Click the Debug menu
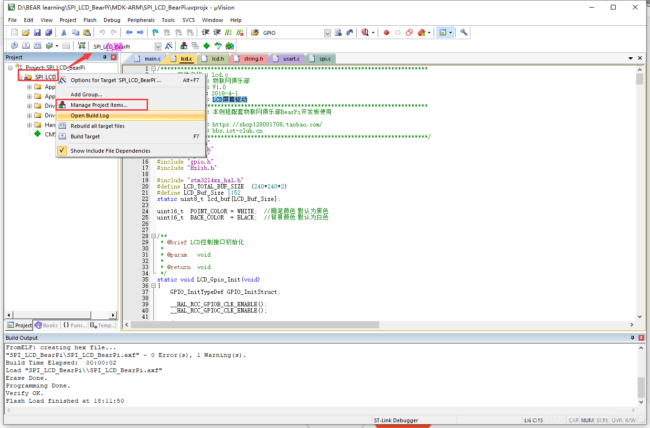The width and height of the screenshot is (650, 428). [x=112, y=20]
